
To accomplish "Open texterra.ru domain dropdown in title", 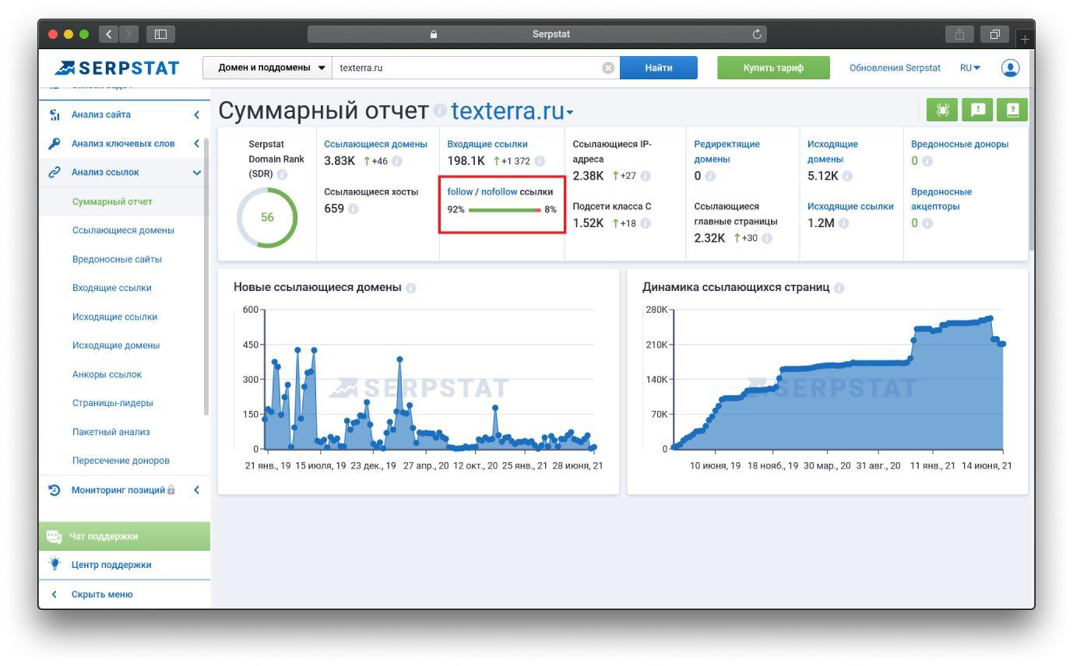I will coord(512,111).
